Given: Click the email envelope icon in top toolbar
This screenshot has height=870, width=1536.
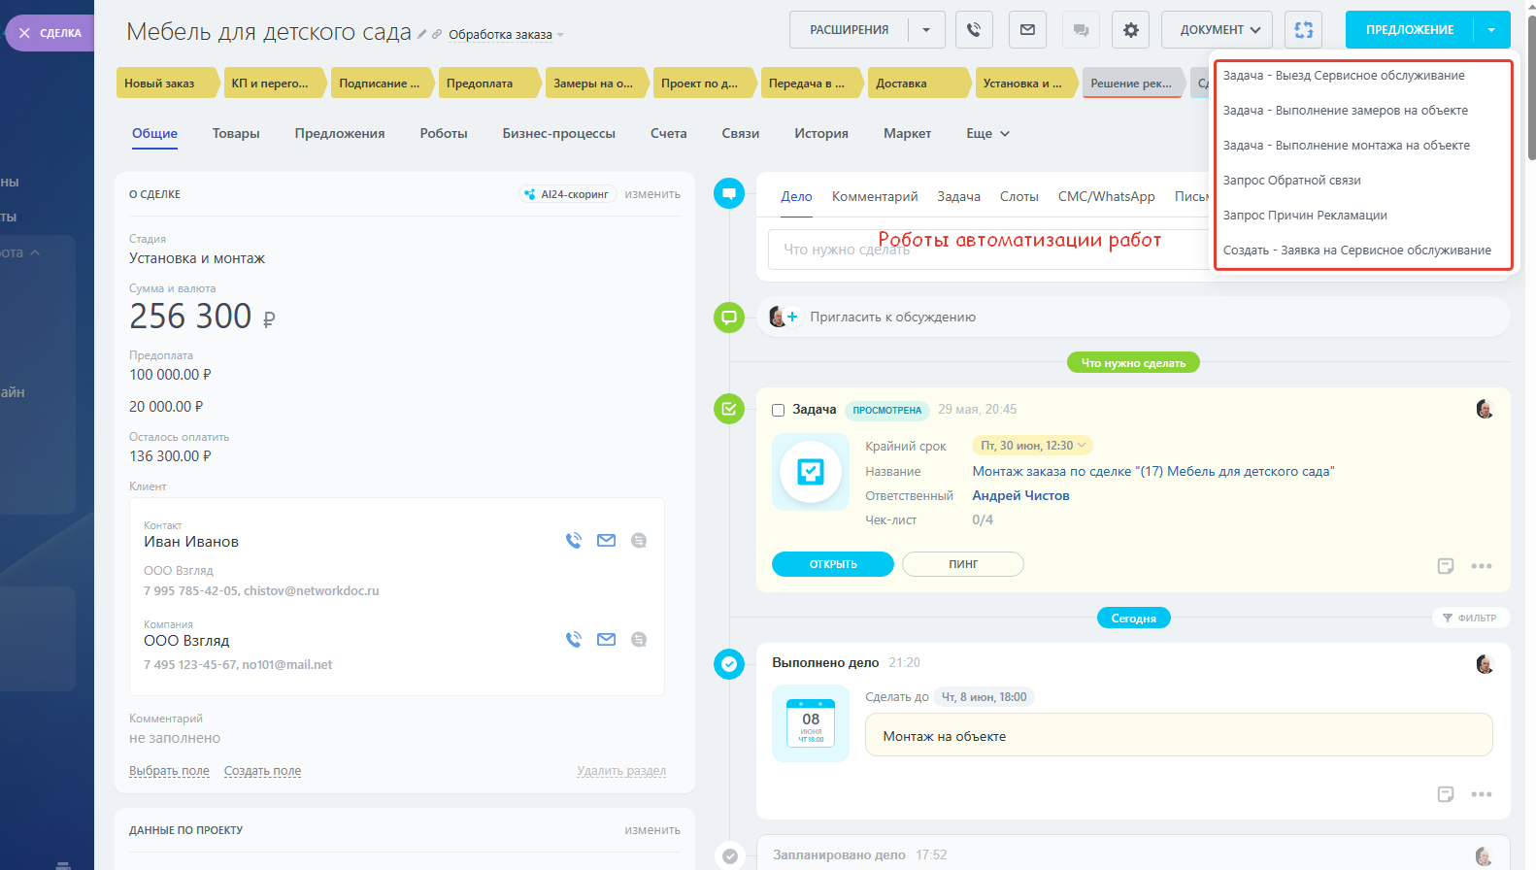Looking at the screenshot, I should click(x=1027, y=30).
